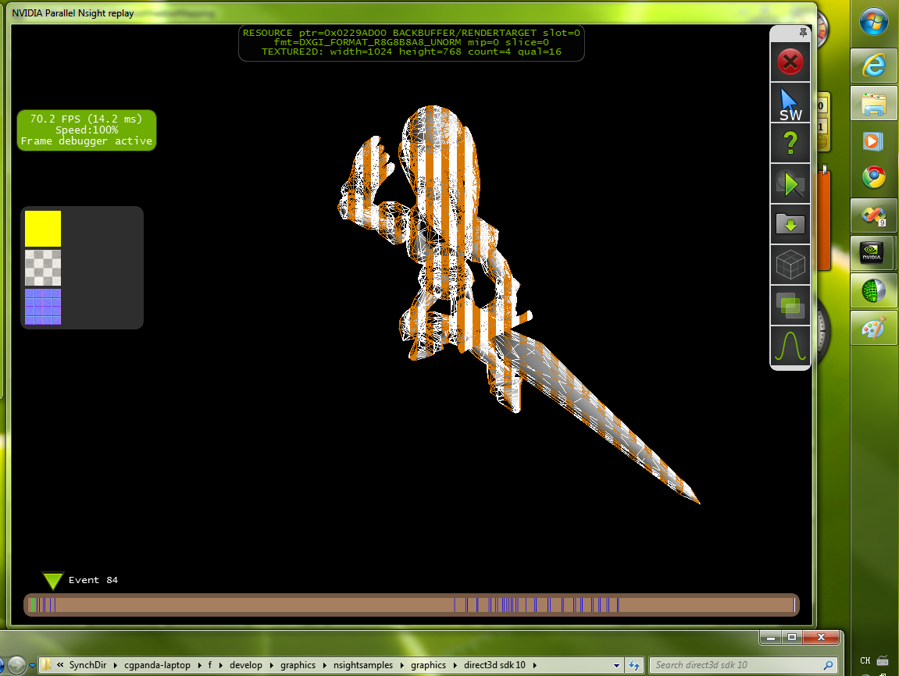Image resolution: width=899 pixels, height=676 pixels.
Task: Open the green bell curve histogram icon
Action: click(x=790, y=346)
